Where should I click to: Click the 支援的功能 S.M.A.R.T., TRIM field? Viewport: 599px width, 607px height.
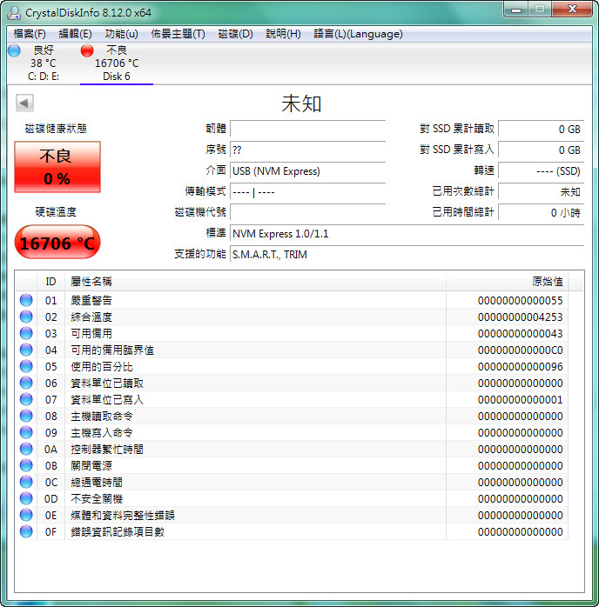pyautogui.click(x=407, y=254)
